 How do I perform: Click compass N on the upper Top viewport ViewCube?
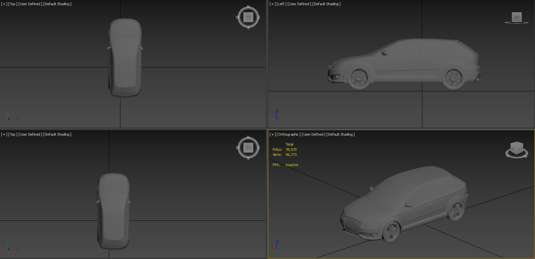pyautogui.click(x=248, y=7)
